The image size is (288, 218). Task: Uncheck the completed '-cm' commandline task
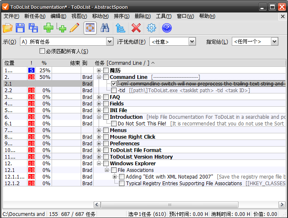click(x=114, y=84)
